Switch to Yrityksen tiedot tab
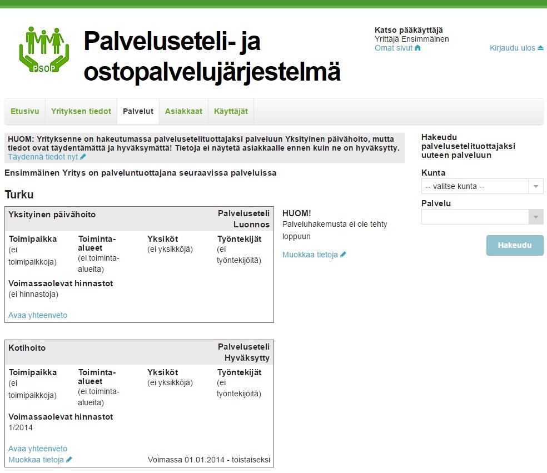This screenshot has width=547, height=473. pyautogui.click(x=81, y=111)
